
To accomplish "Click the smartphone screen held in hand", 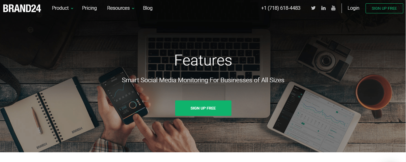I will coord(125,95).
